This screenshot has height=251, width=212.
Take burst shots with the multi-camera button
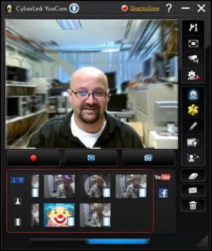148,158
